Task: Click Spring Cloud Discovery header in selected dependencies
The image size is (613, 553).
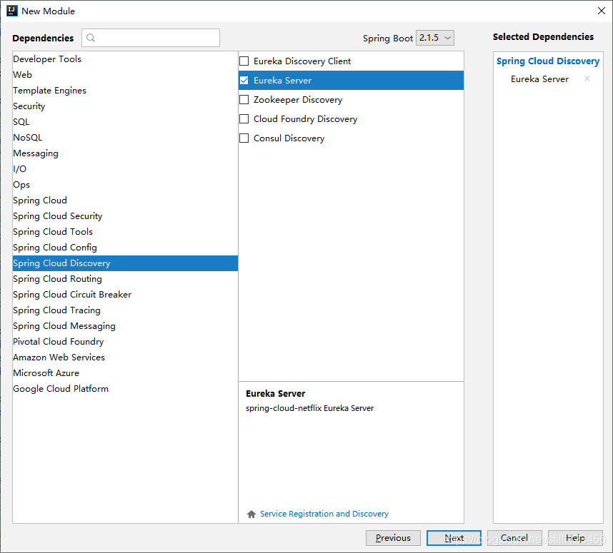Action: click(548, 61)
